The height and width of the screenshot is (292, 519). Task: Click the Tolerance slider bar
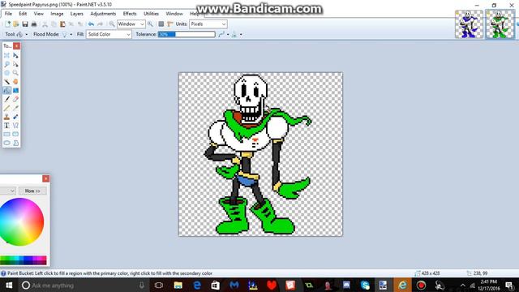tap(187, 34)
